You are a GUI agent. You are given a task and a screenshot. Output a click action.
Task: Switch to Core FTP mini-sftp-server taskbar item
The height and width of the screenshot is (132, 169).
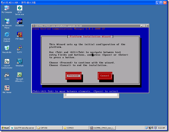[23, 128]
